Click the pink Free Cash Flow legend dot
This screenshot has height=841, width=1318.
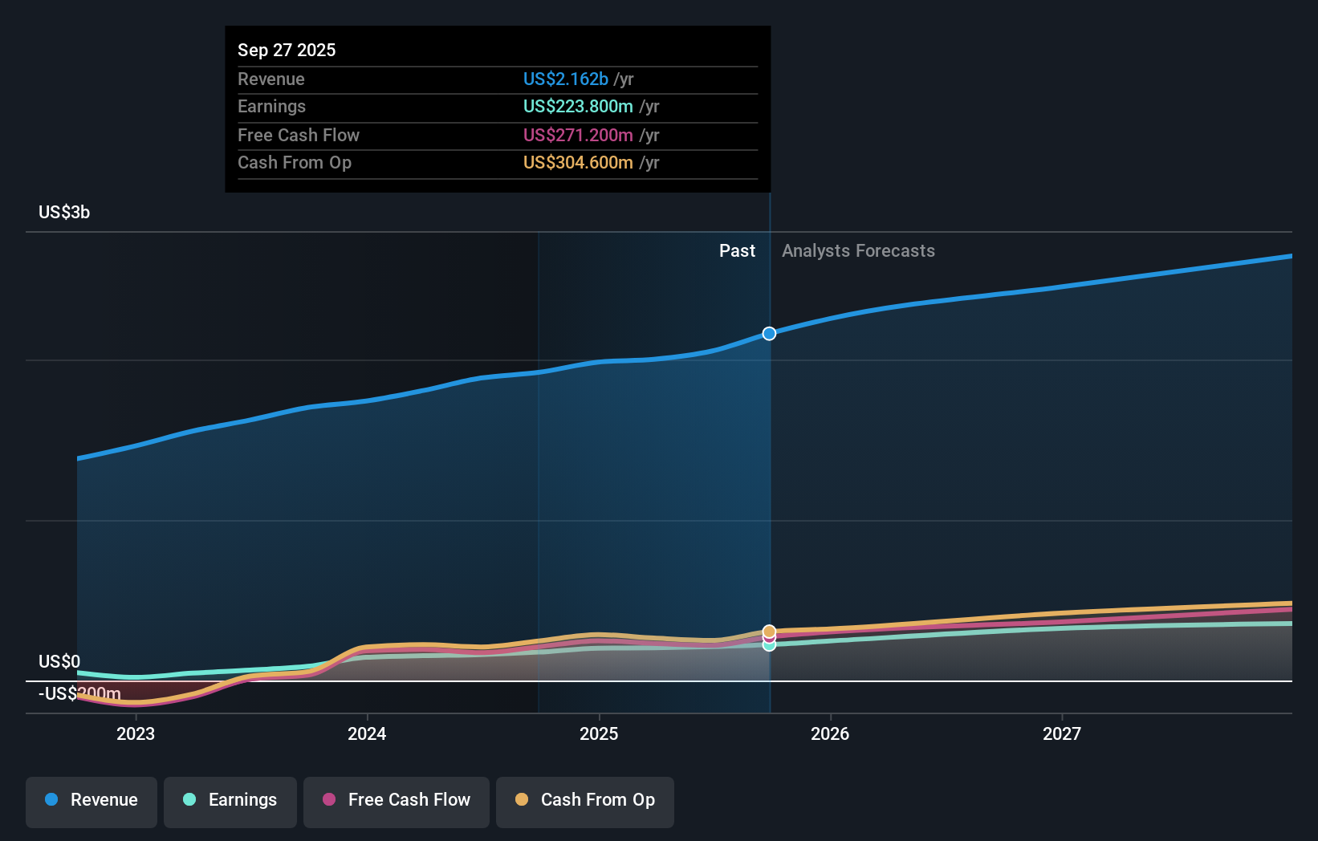pos(329,800)
